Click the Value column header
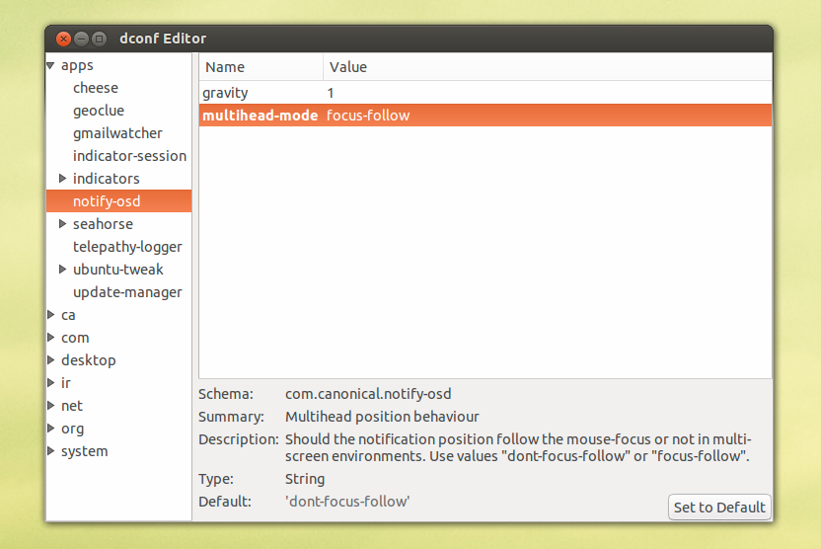The image size is (821, 549). pyautogui.click(x=548, y=67)
